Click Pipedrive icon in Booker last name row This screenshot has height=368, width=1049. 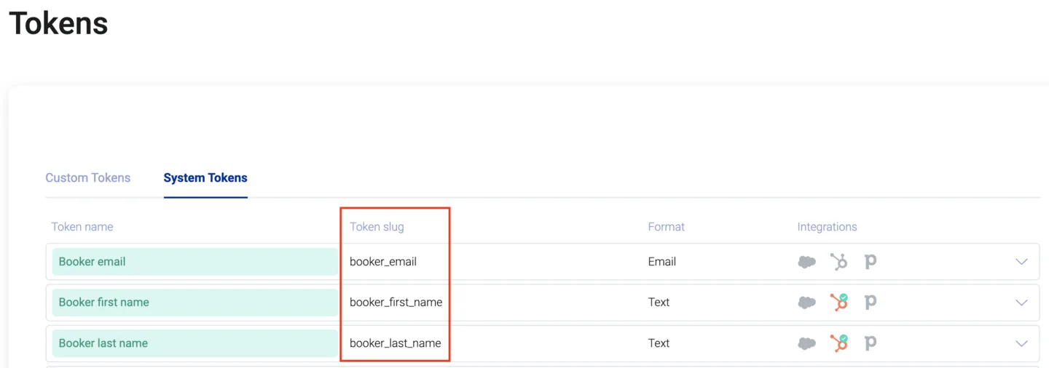[x=870, y=343]
